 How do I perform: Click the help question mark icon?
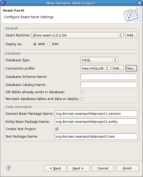coord(8,168)
